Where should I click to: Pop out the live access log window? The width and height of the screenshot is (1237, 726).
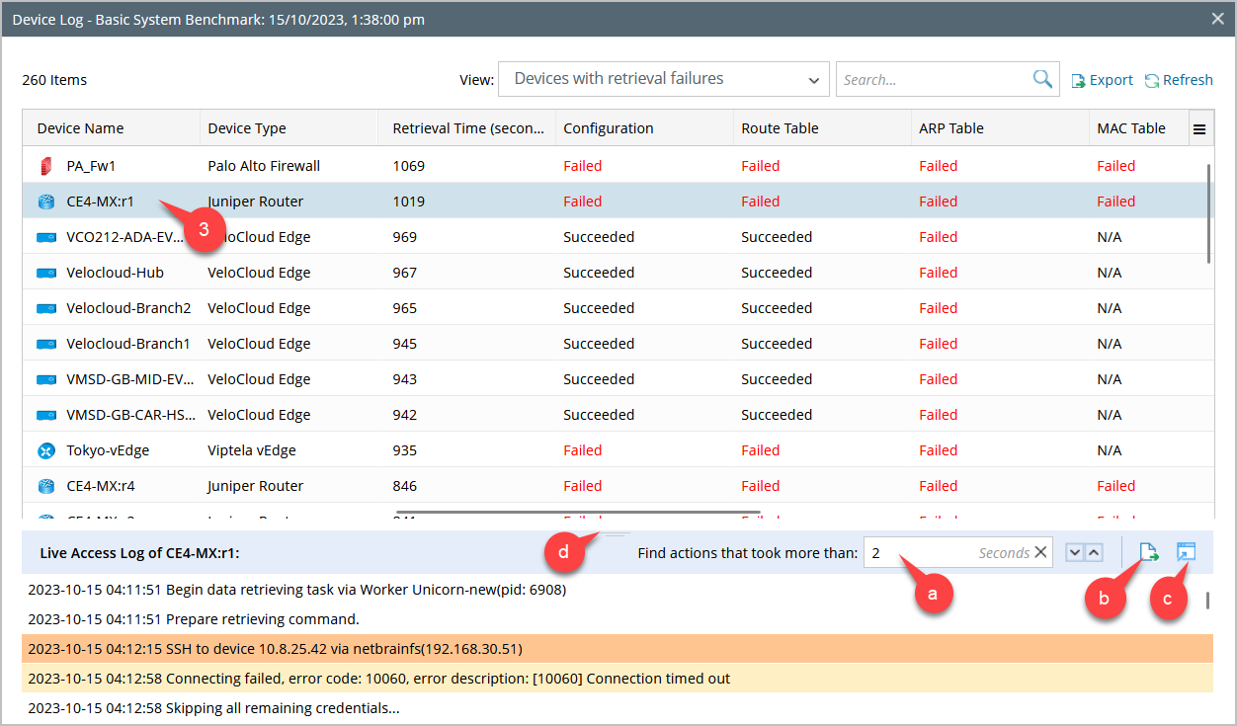[1186, 552]
